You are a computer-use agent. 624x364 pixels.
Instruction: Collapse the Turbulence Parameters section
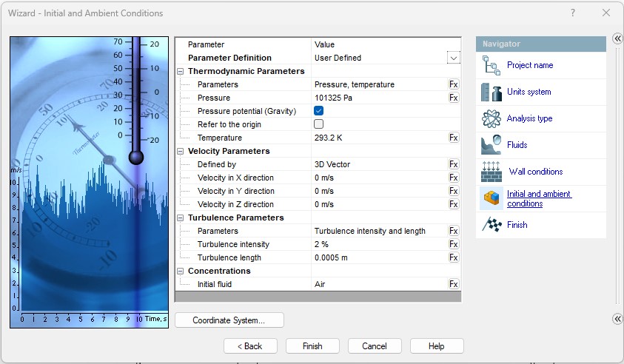181,218
